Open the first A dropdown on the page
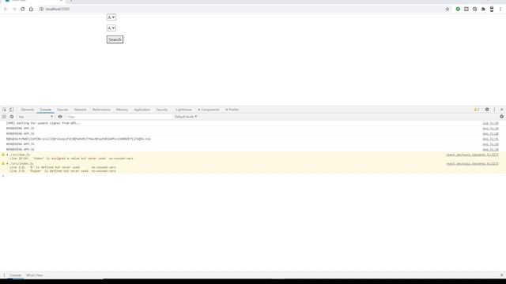Viewport: 506px width, 284px height. pyautogui.click(x=111, y=17)
